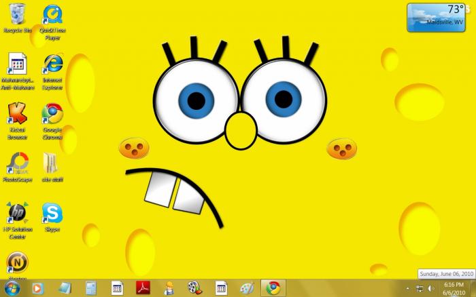Open the notepad-style icon in the taskbar

click(x=65, y=288)
